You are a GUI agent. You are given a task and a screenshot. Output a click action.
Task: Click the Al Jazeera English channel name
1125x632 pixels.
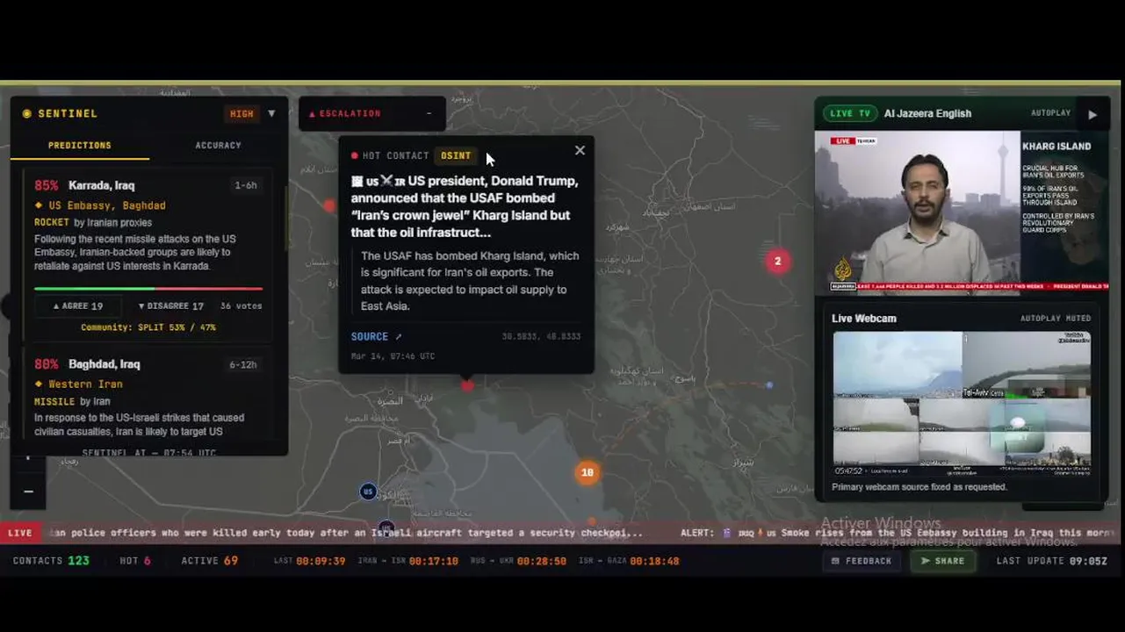[x=927, y=113]
